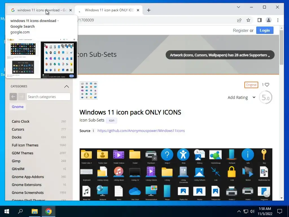Select the Windows 11 icon pack tab
This screenshot has width=289, height=217.
point(109,10)
